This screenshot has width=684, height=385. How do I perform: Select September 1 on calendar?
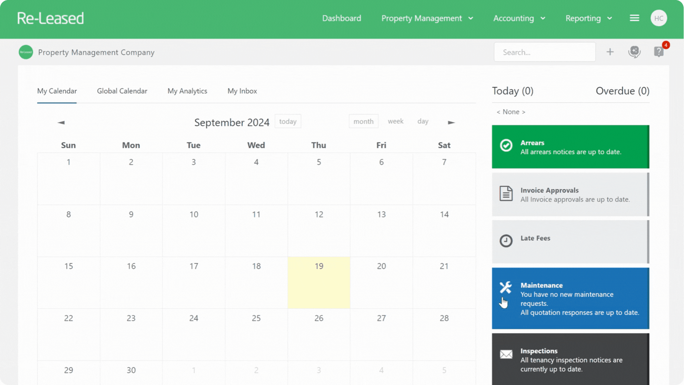[x=68, y=179]
